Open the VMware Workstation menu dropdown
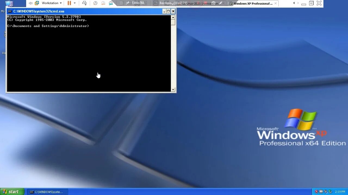This screenshot has width=348, height=195. (52, 3)
